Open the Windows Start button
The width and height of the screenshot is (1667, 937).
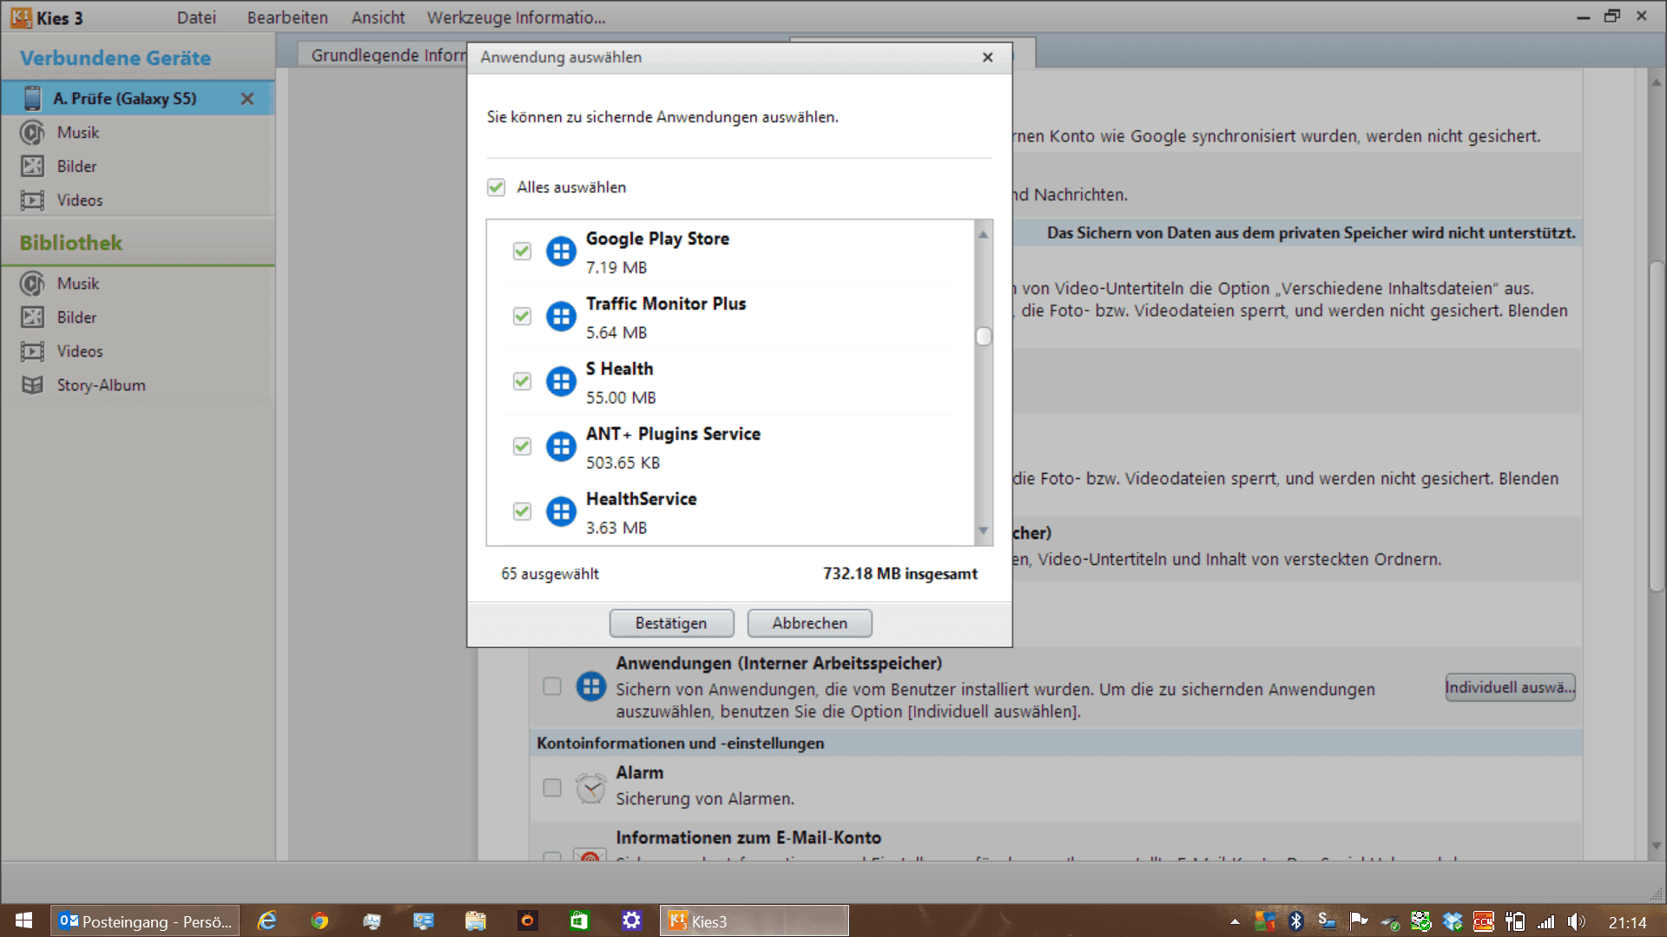click(x=24, y=921)
